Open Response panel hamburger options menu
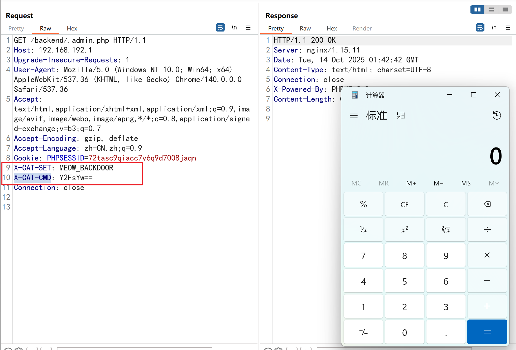 [508, 28]
